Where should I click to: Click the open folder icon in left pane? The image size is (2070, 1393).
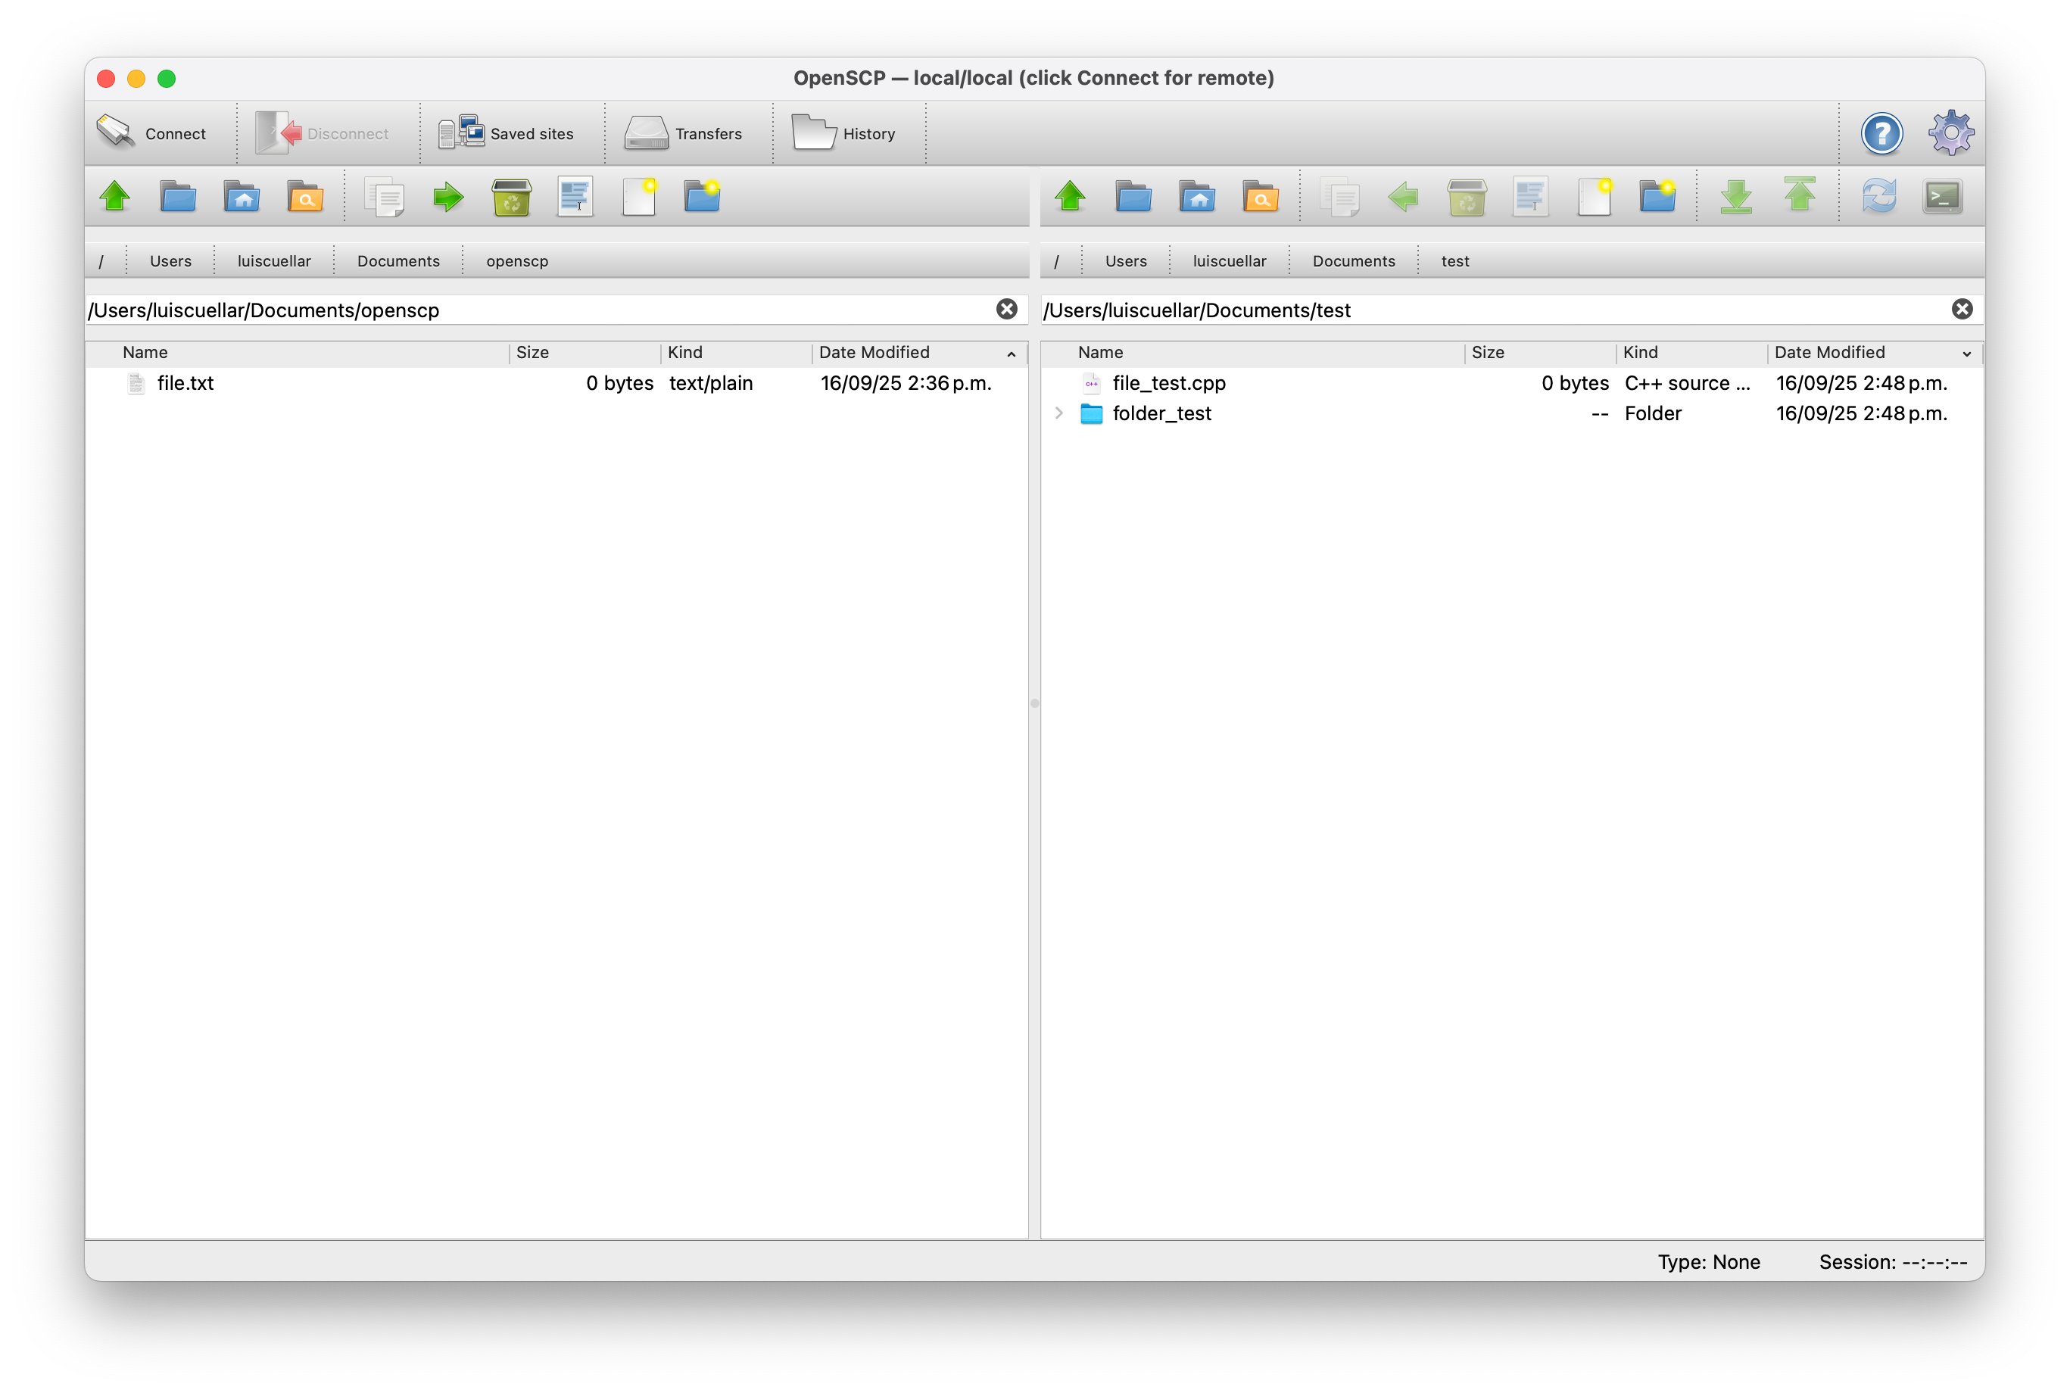[x=178, y=196]
